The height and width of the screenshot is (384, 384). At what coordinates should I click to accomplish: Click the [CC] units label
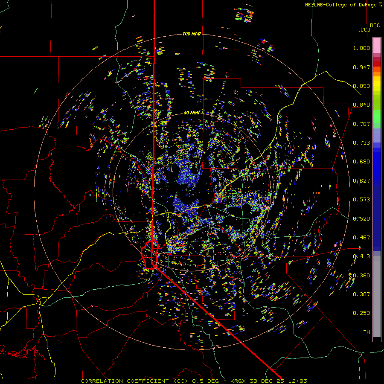point(364,29)
